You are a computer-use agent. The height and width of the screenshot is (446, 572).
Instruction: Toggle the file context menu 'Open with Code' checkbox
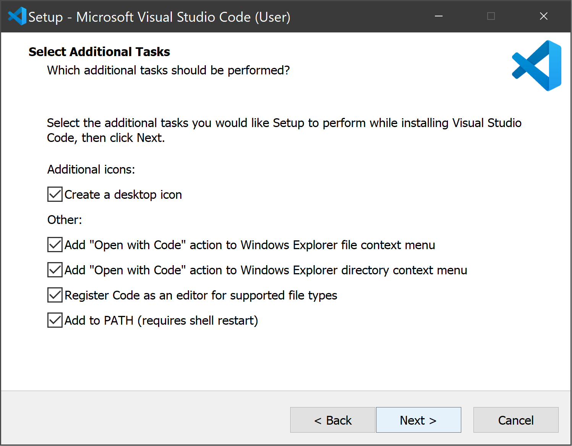(55, 245)
